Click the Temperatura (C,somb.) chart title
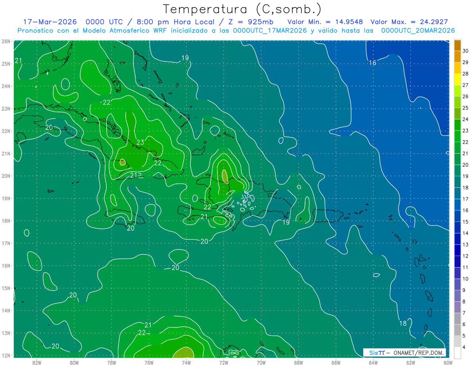Screen dimensions: 476x368 (x=242, y=9)
